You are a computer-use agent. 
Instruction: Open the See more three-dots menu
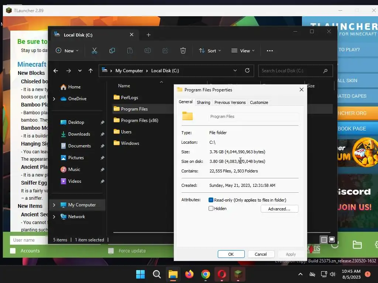coord(270,51)
